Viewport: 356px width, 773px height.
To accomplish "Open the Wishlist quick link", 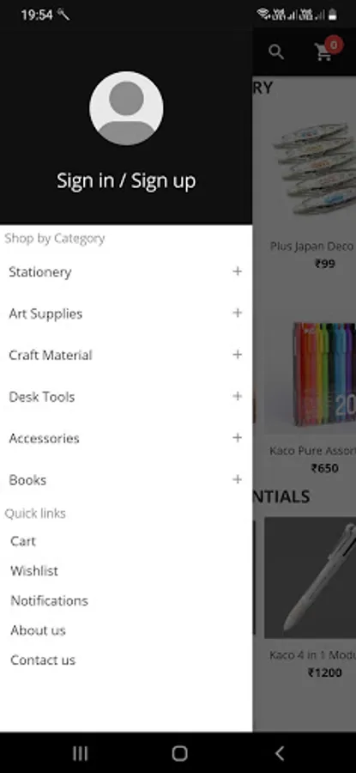I will [x=34, y=571].
